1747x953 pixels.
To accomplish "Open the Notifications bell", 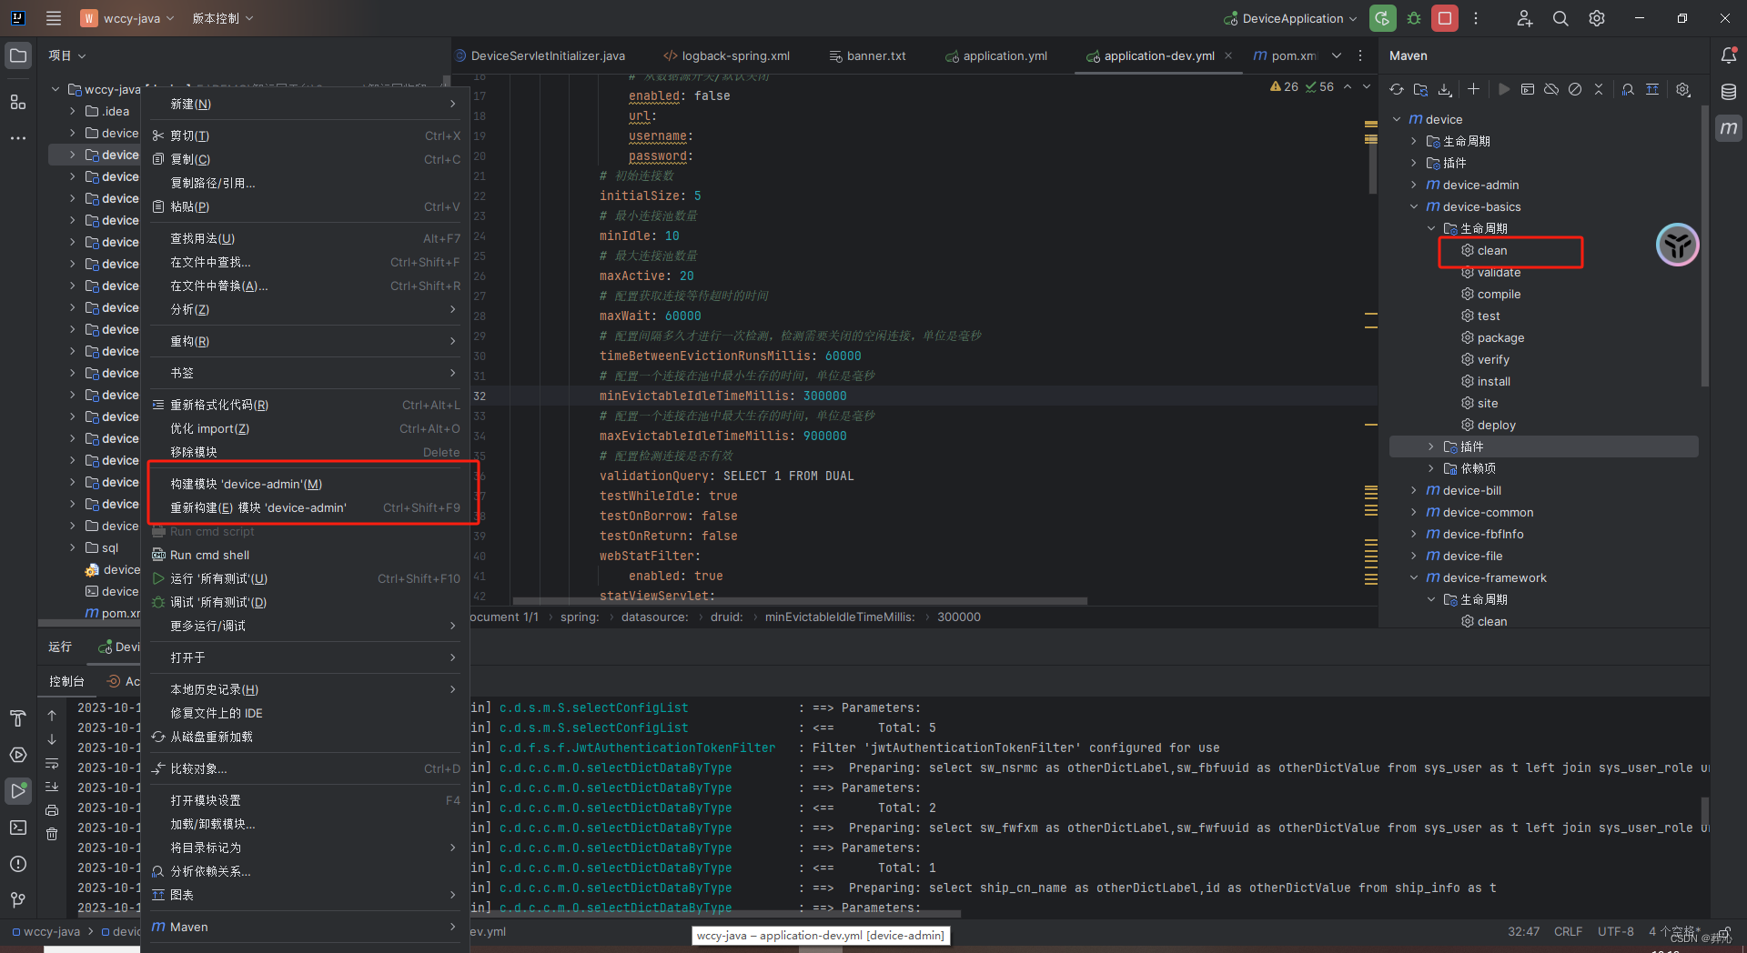I will click(1729, 55).
